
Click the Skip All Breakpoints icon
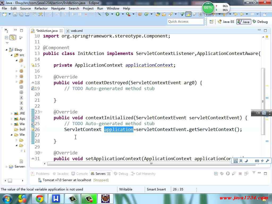99,14
